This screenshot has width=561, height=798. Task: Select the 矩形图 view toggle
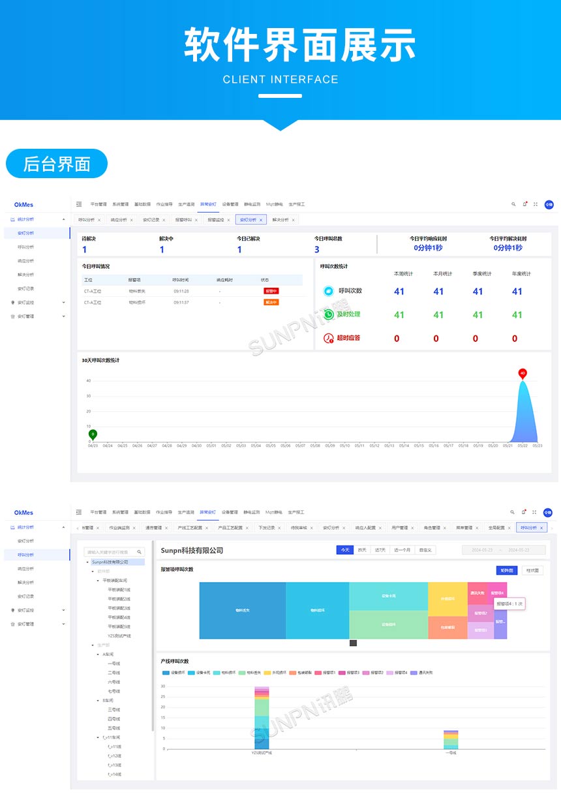[507, 570]
